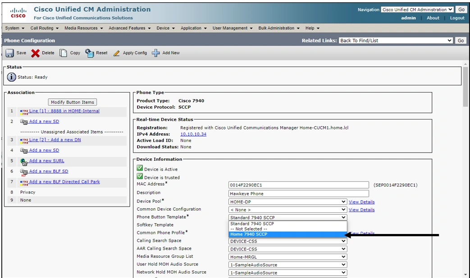Screen dimensions: 470x278
Task: Open the Bulk Administration menu
Action: [279, 28]
